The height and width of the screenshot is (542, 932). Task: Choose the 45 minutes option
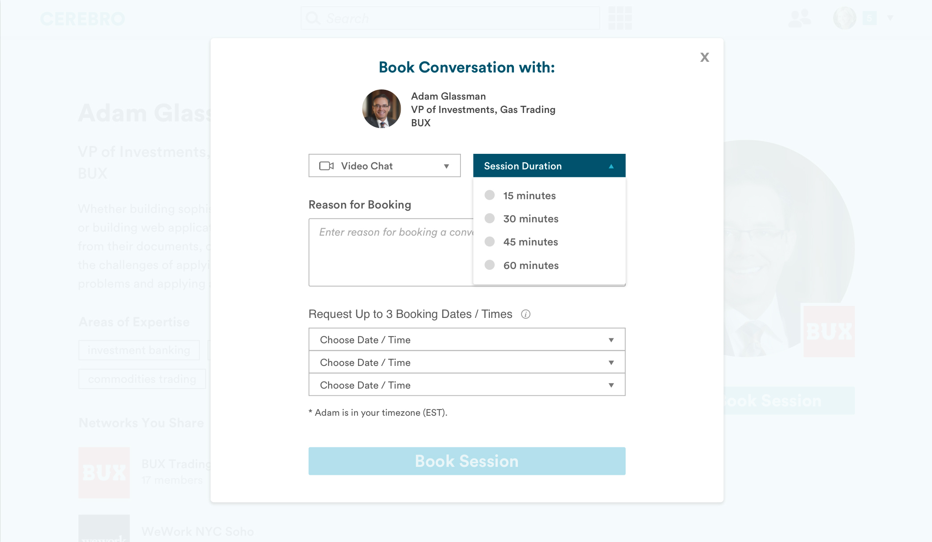[490, 241]
